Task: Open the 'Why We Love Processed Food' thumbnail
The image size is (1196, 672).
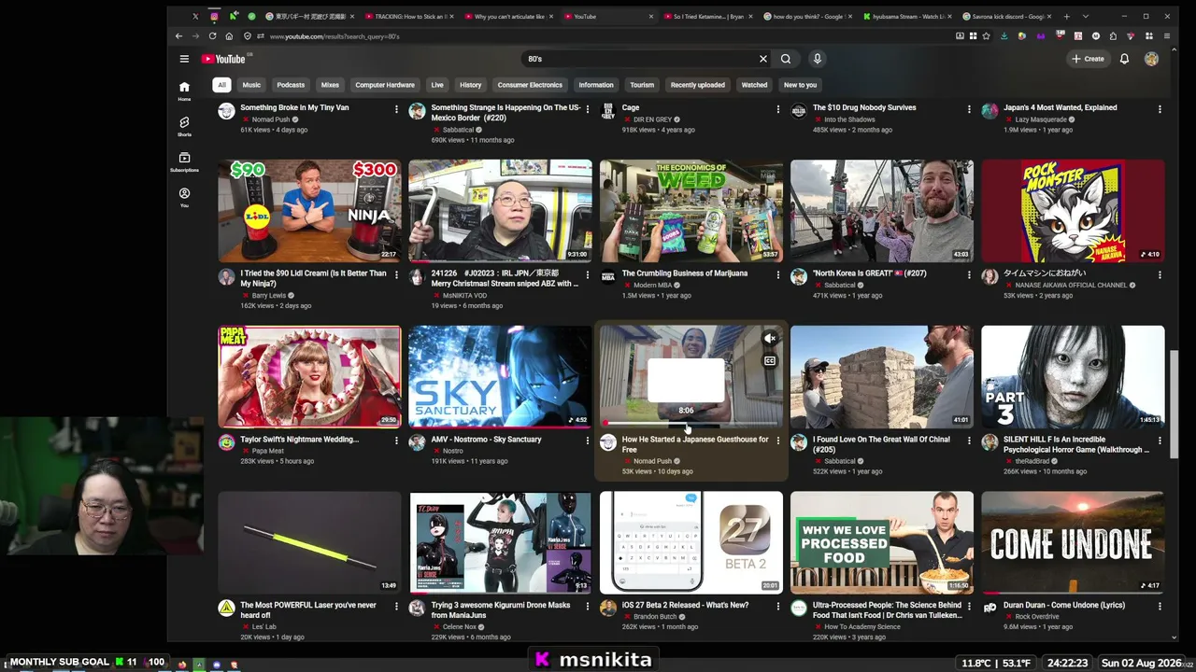Action: [882, 542]
